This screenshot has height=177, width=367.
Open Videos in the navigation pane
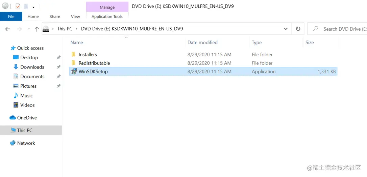27,105
